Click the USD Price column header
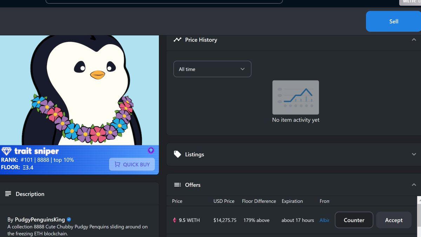This screenshot has width=421, height=237. point(224,201)
